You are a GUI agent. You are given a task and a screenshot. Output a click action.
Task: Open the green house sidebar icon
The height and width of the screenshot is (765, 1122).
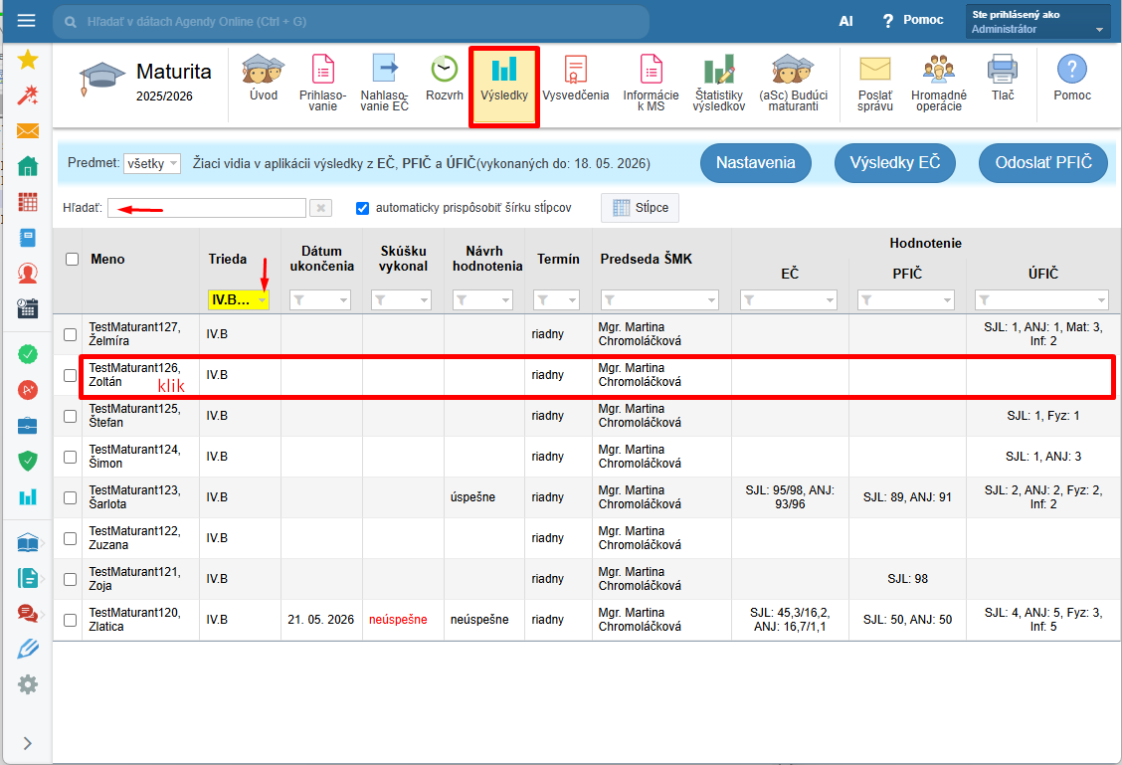pyautogui.click(x=27, y=166)
